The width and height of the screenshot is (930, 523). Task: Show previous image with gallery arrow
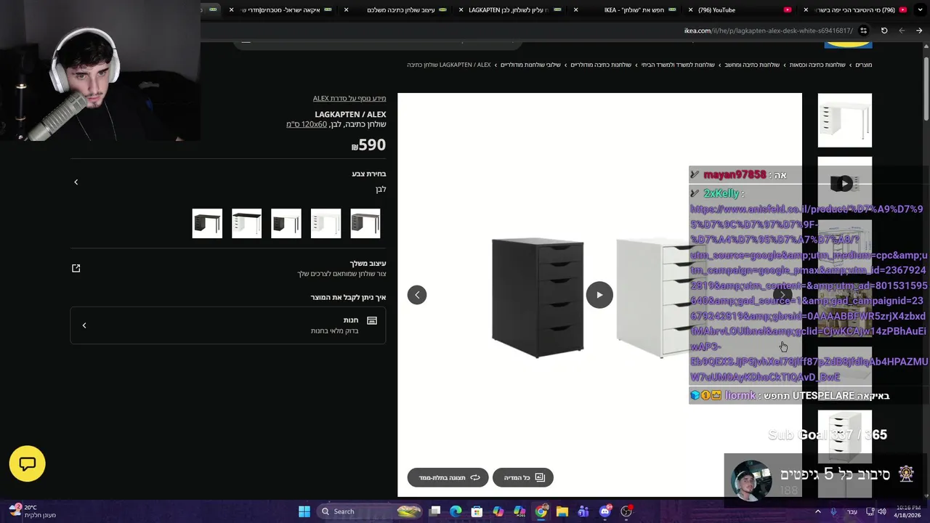[x=417, y=295]
